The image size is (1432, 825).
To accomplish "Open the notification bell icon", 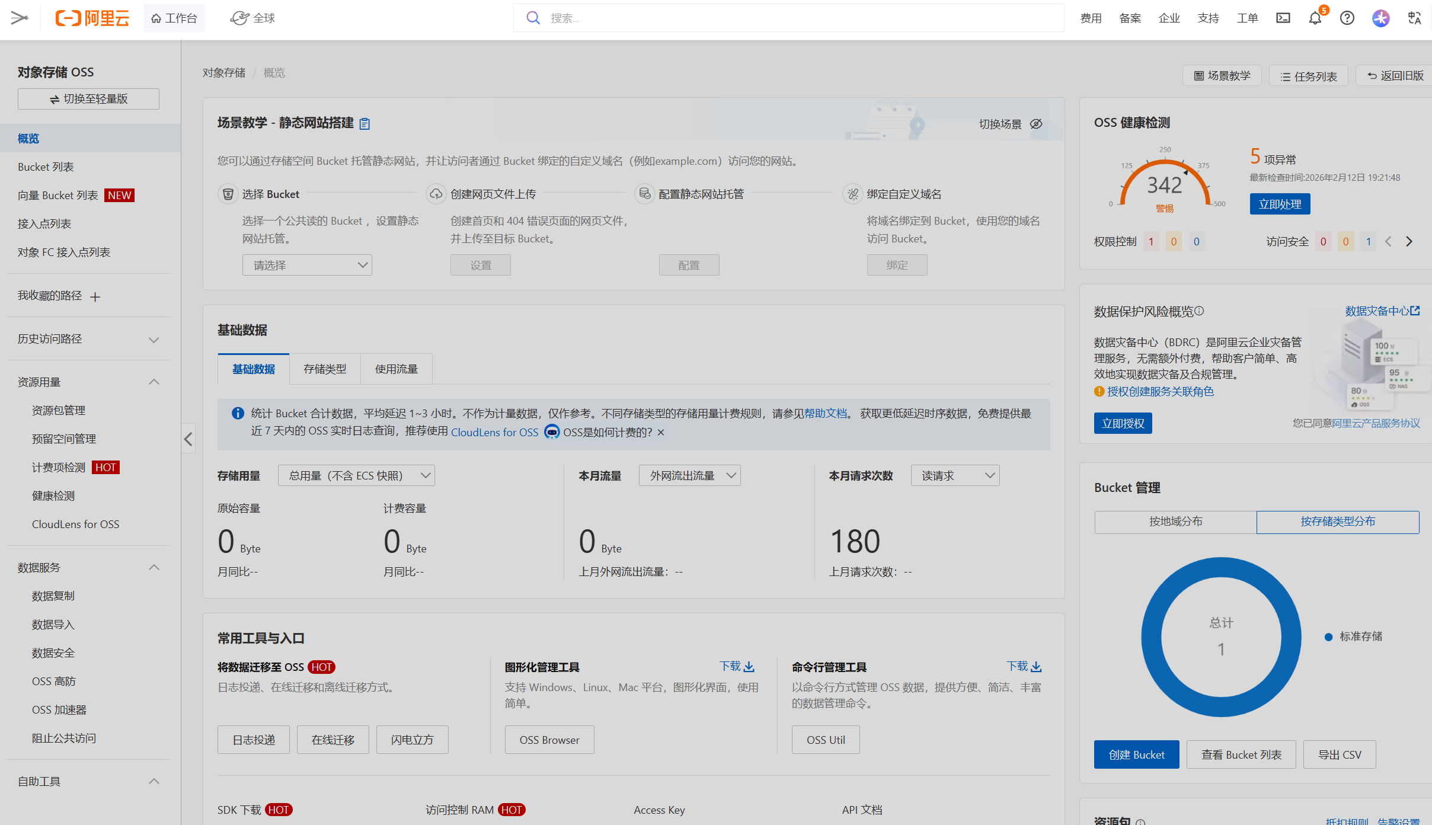I will click(1315, 18).
